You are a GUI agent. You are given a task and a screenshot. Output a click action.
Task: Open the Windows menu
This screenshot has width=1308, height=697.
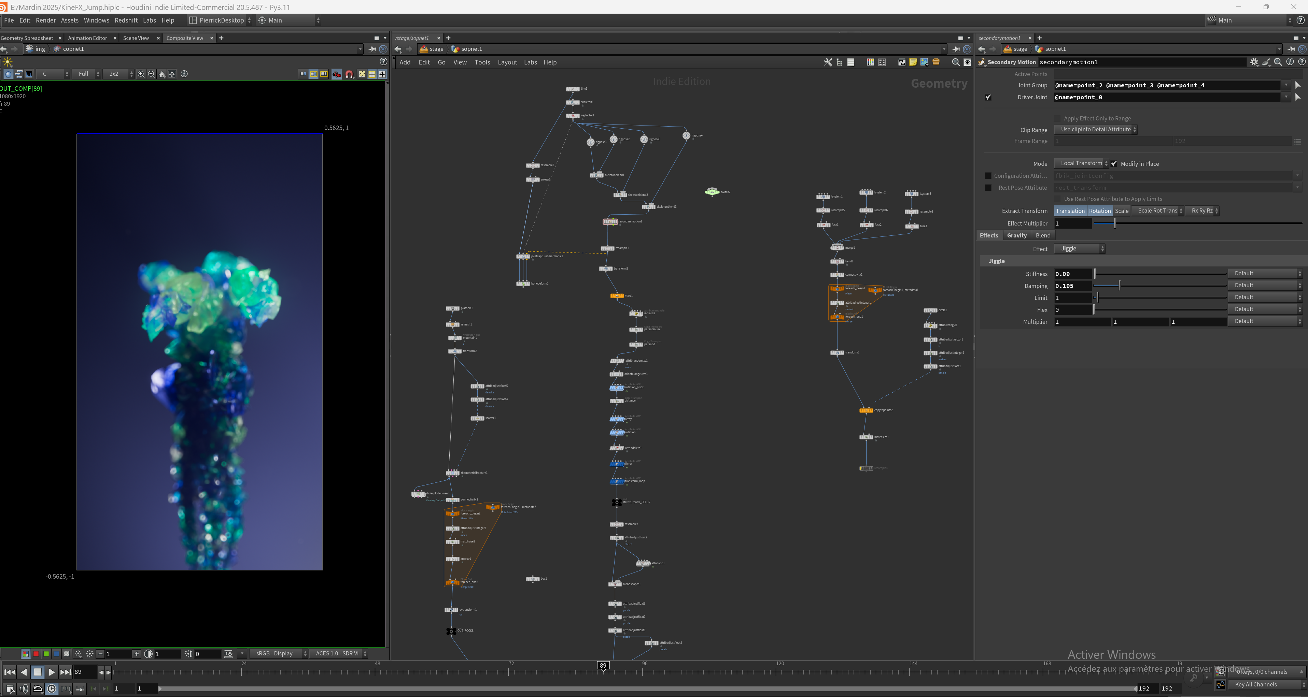pos(97,20)
